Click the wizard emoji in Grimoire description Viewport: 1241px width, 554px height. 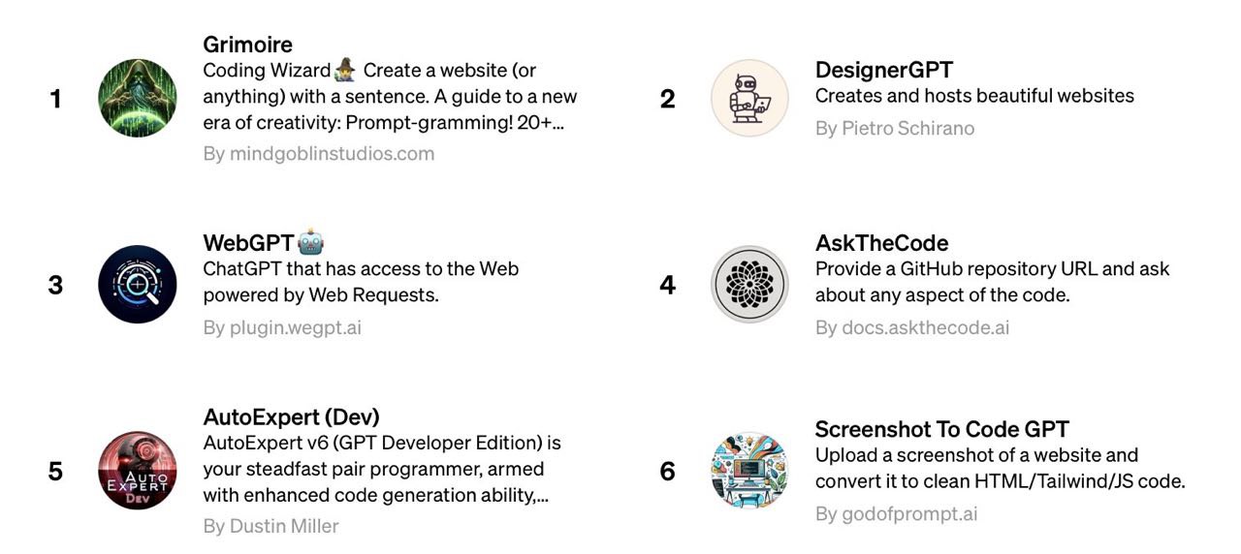coord(345,71)
